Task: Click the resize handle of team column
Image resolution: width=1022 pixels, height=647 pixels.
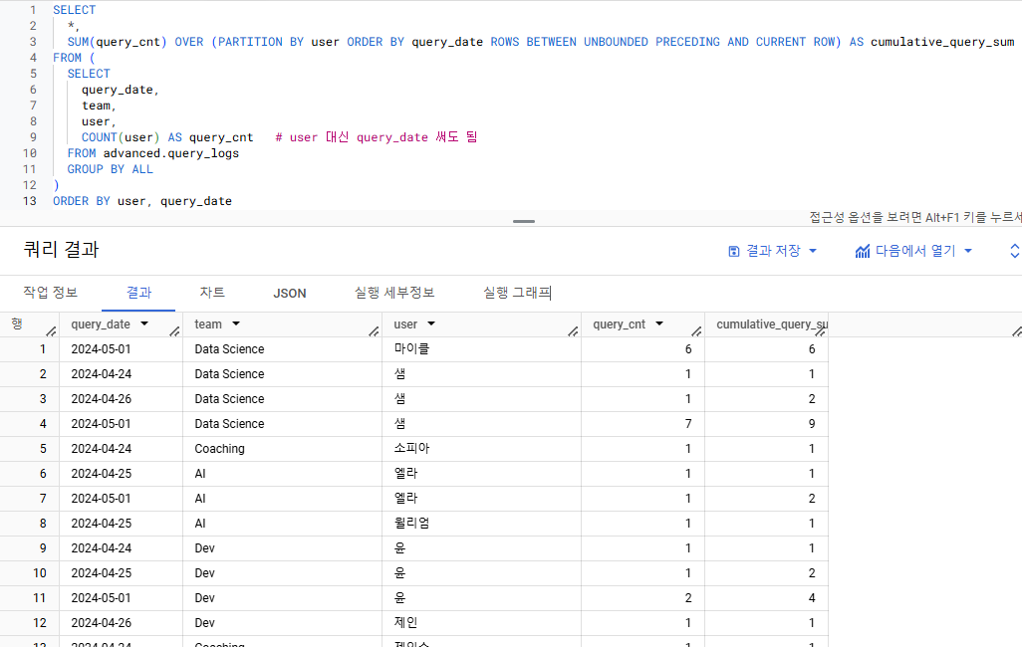Action: pos(374,331)
